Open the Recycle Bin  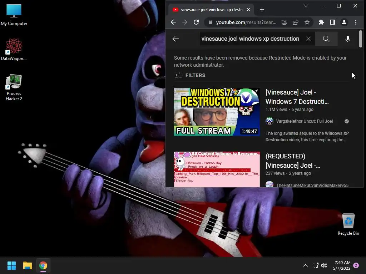tap(348, 224)
